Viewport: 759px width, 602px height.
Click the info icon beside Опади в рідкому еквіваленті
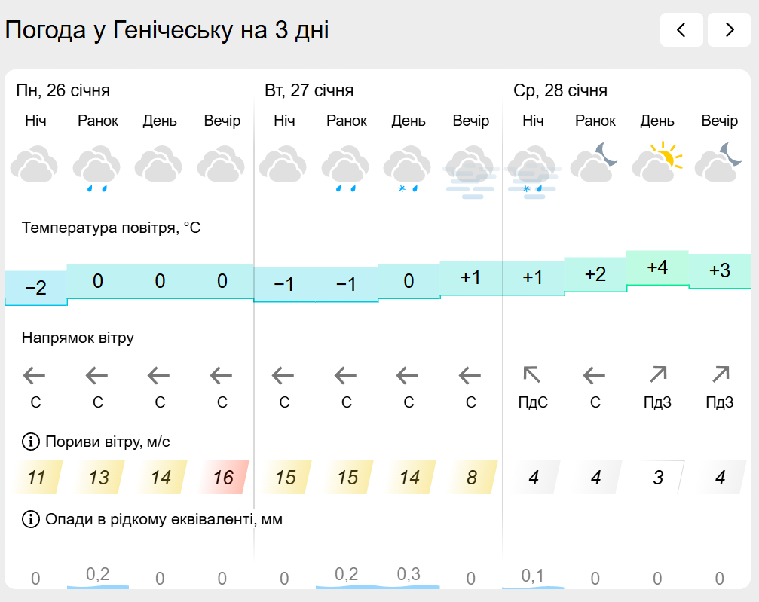tap(30, 519)
